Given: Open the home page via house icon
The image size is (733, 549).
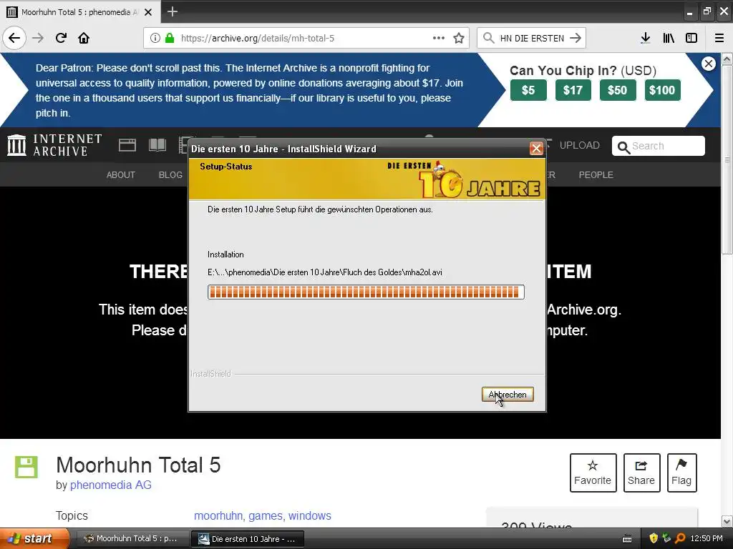Looking at the screenshot, I should click(x=84, y=38).
